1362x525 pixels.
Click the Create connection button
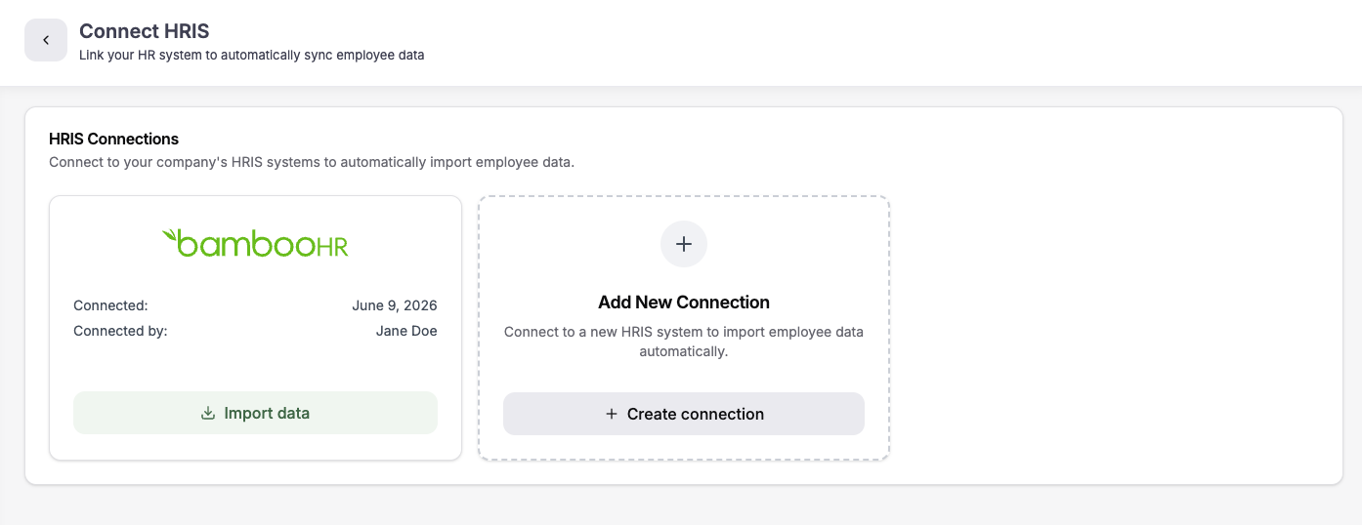pyautogui.click(x=684, y=414)
